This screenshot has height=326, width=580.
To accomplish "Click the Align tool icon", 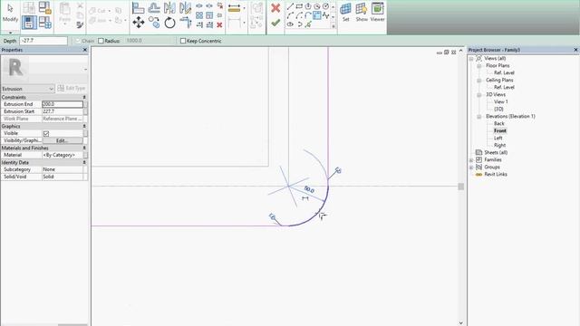I will click(x=139, y=7).
